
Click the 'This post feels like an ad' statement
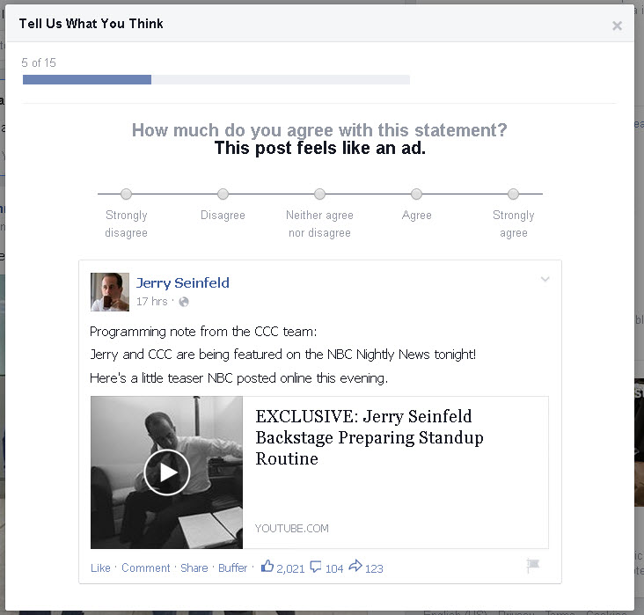coord(320,148)
